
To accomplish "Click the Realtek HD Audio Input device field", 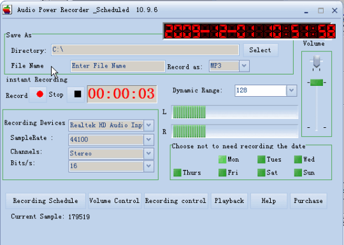I will click(x=106, y=125).
